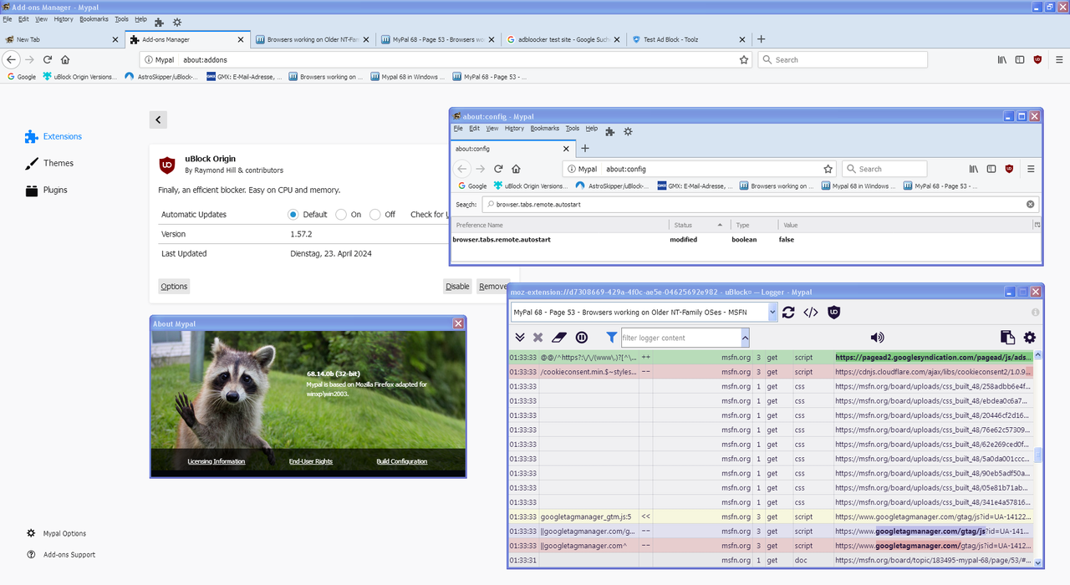Open the File menu in the Add-ons Manager window
This screenshot has height=585, width=1070.
pyautogui.click(x=8, y=19)
